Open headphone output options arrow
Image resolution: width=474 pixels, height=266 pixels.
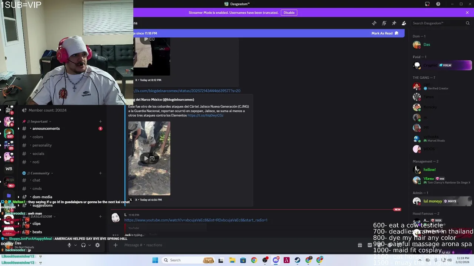click(90, 245)
